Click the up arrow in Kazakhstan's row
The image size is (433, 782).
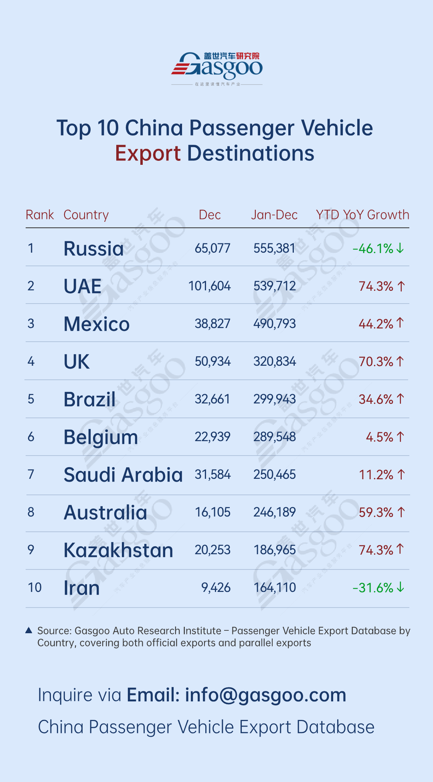[x=400, y=549]
